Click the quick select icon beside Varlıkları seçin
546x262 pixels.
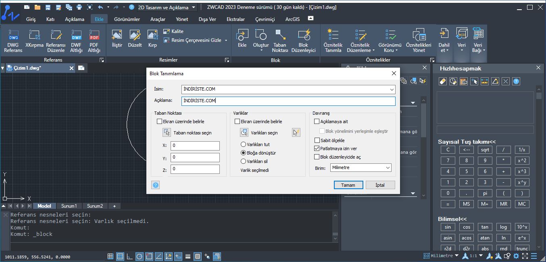[296, 132]
